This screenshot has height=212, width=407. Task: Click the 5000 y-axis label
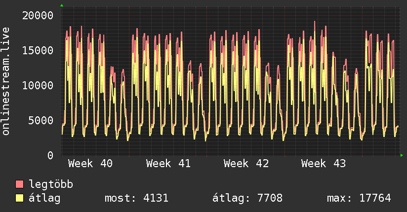click(41, 120)
